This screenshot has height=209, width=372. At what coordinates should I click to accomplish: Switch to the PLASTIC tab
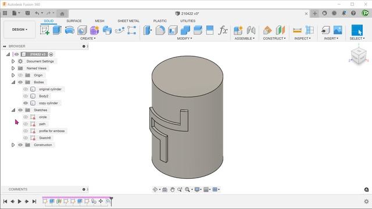(x=160, y=21)
